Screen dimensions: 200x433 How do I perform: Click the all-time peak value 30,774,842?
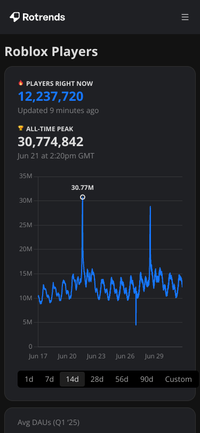coord(51,142)
